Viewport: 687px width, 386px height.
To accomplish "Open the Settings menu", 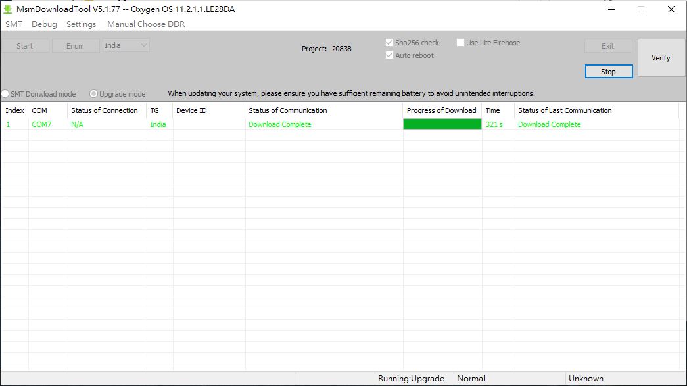I will pos(81,24).
